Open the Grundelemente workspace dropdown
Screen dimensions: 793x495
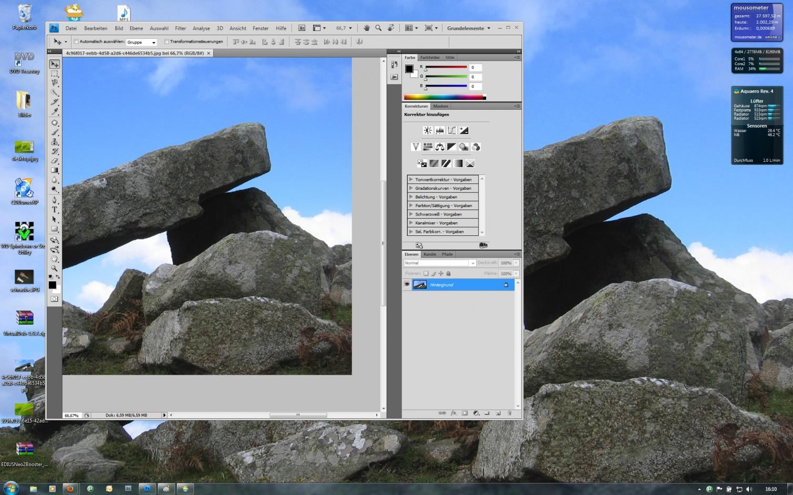pos(469,28)
